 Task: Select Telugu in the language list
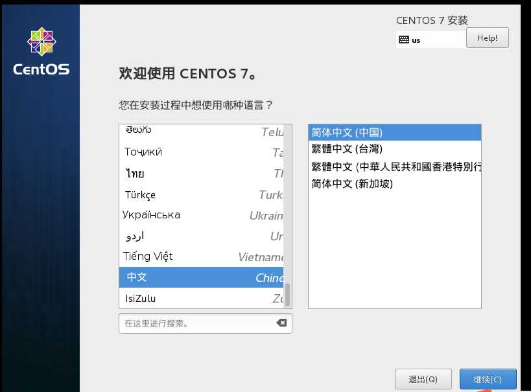click(x=202, y=131)
